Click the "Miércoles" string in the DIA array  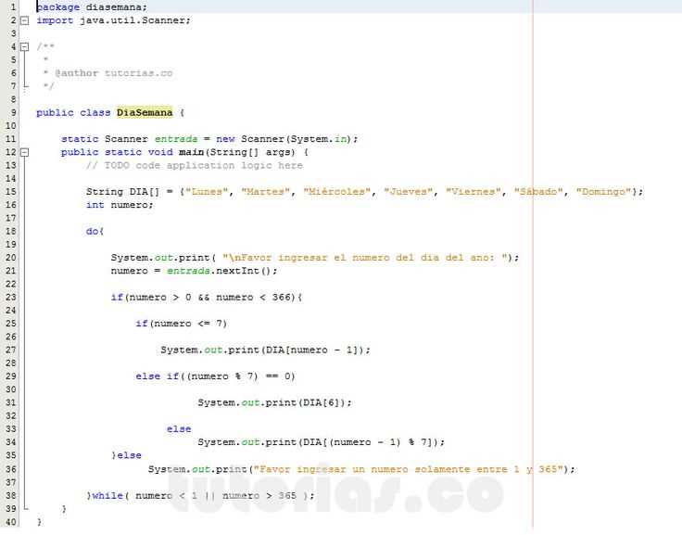[x=337, y=192]
